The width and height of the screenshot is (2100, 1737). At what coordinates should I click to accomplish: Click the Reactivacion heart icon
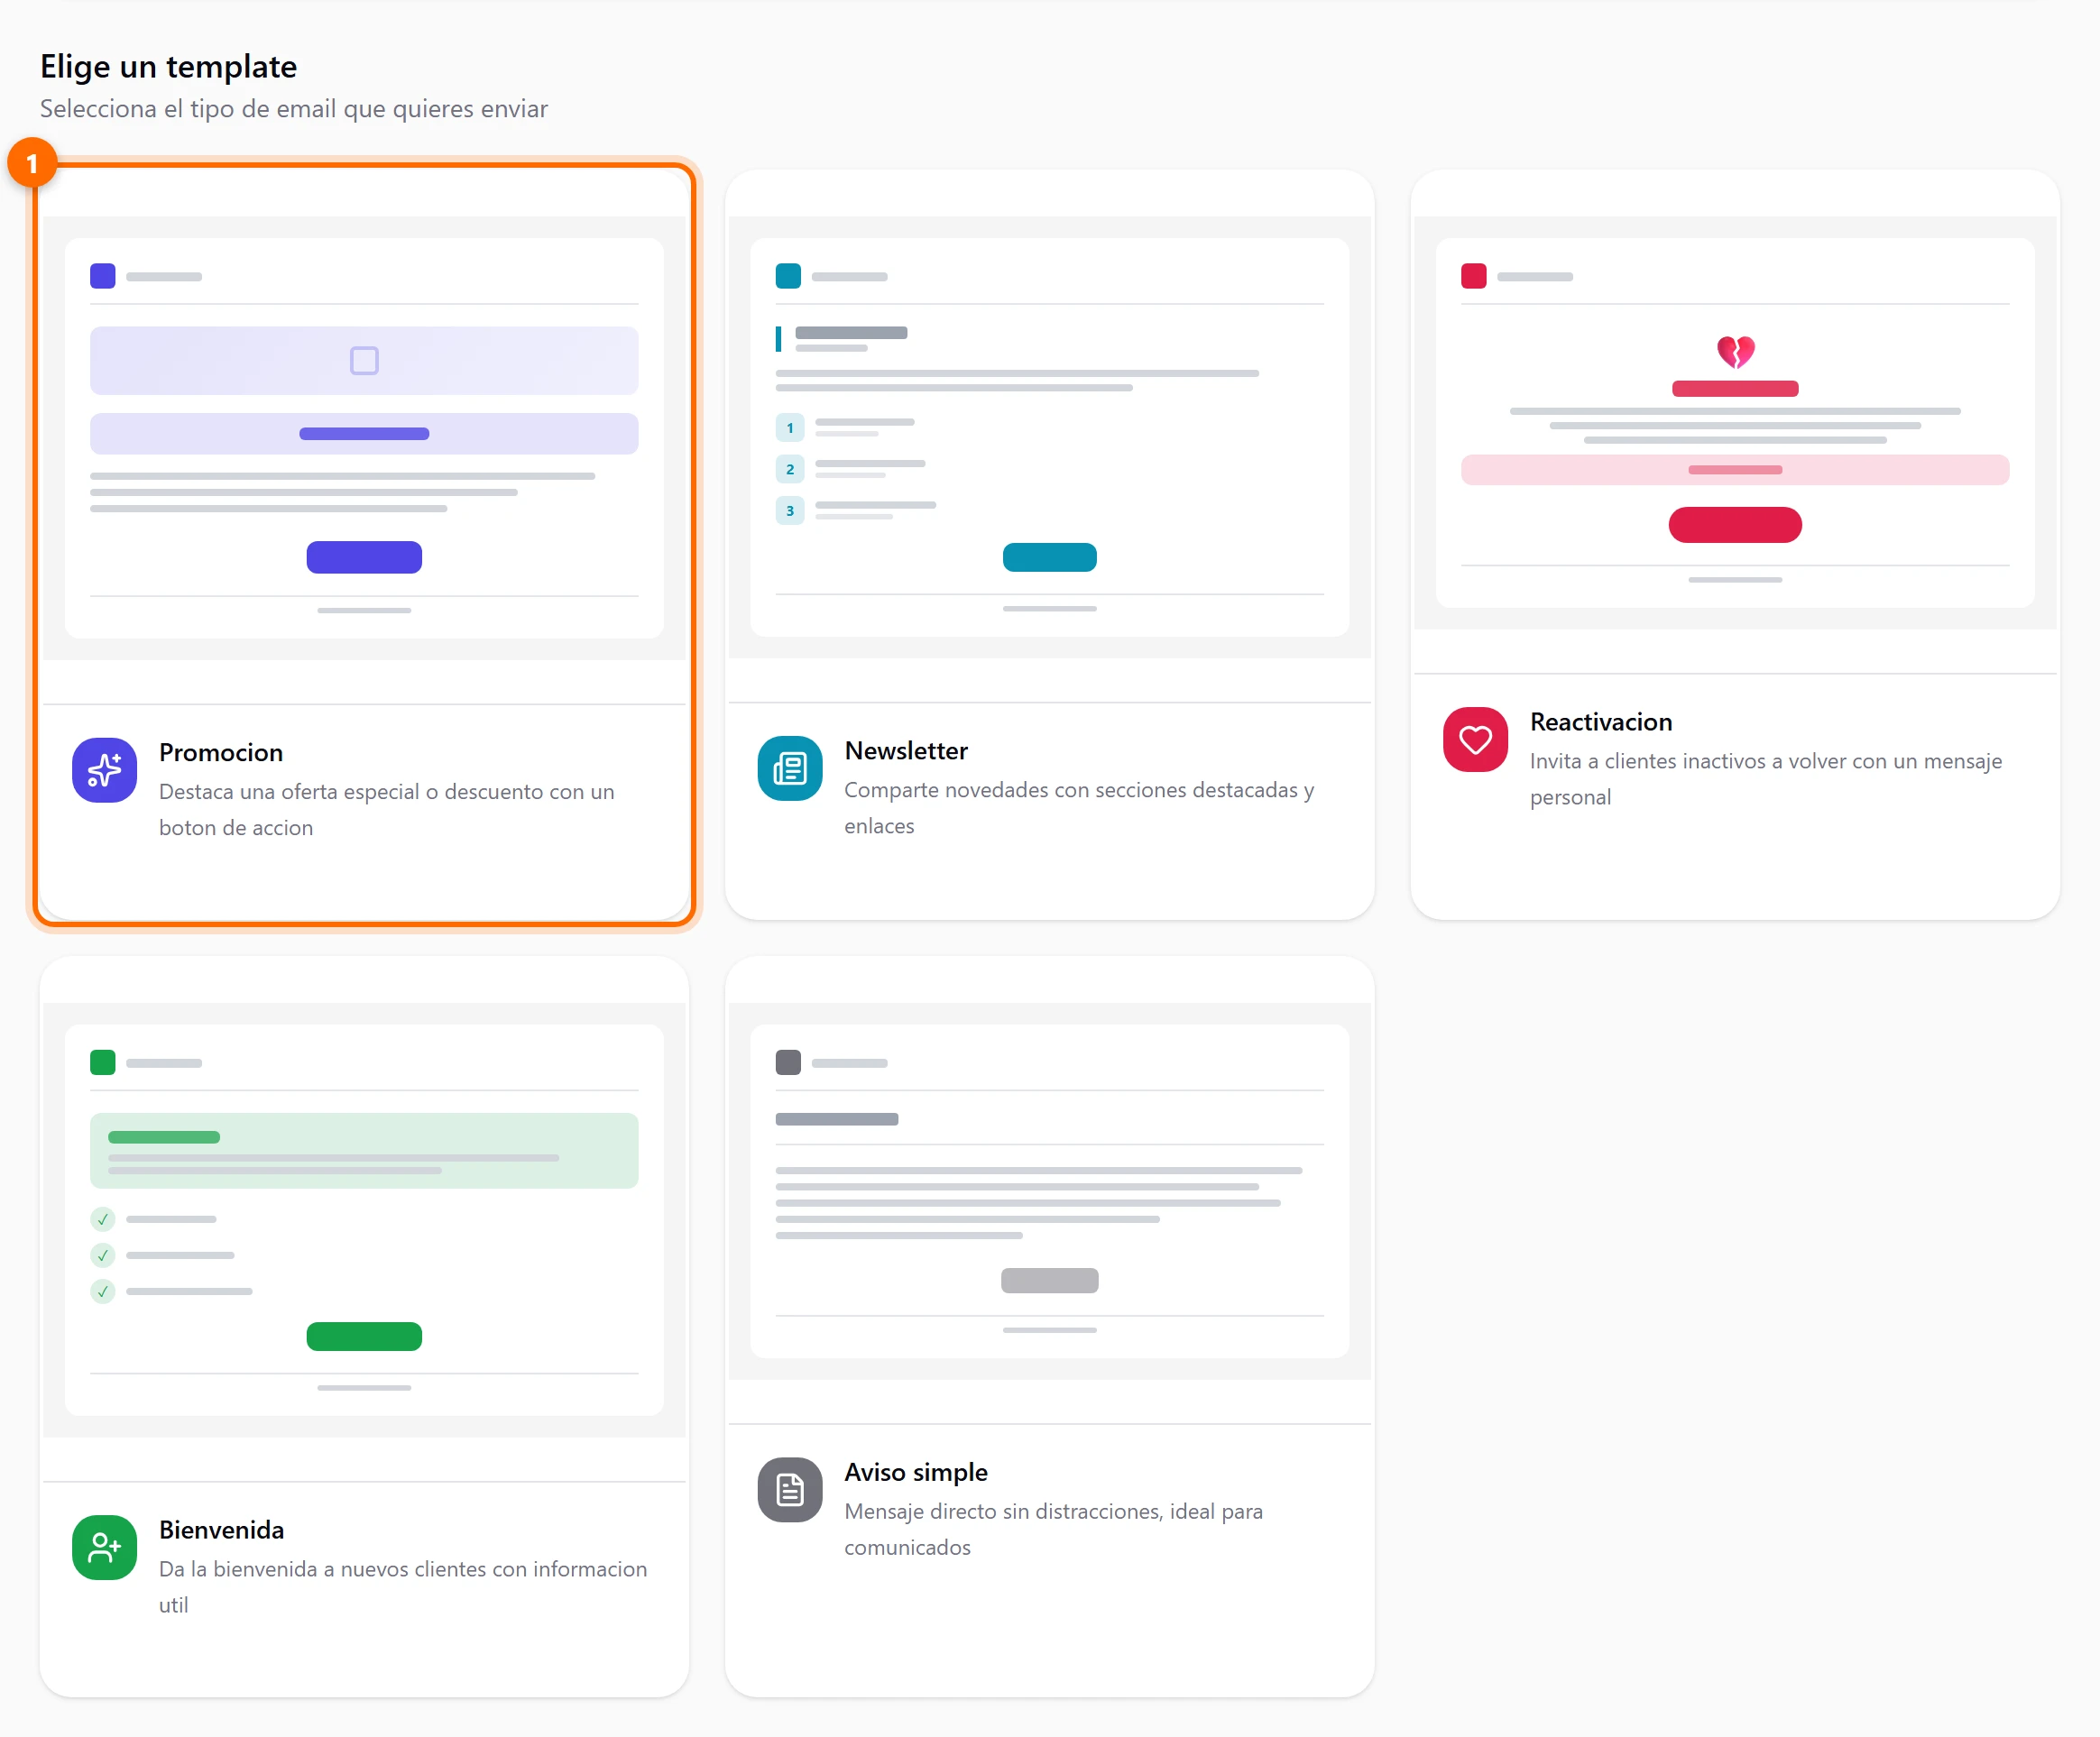tap(1475, 740)
